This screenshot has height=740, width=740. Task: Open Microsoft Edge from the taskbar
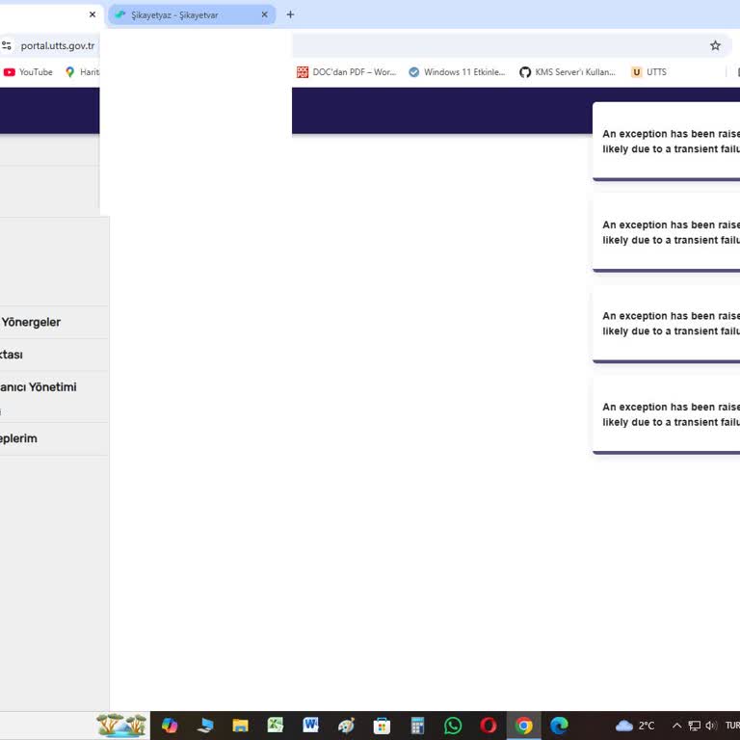tap(559, 726)
